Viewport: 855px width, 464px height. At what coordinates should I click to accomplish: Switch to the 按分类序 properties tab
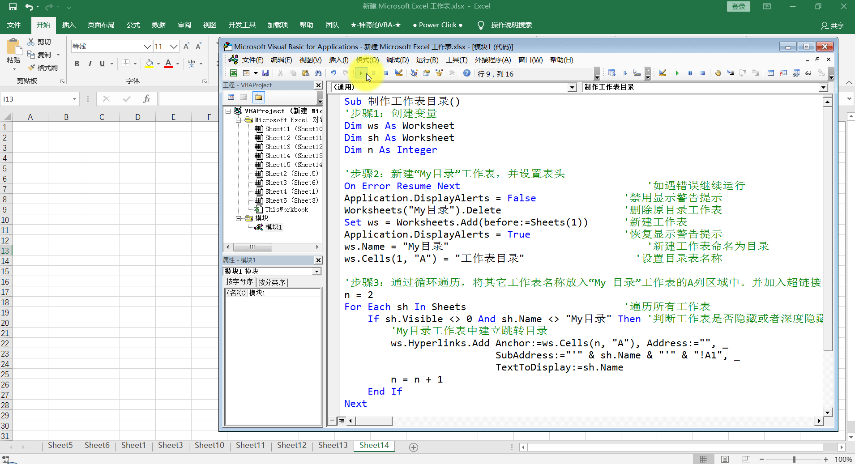[272, 282]
